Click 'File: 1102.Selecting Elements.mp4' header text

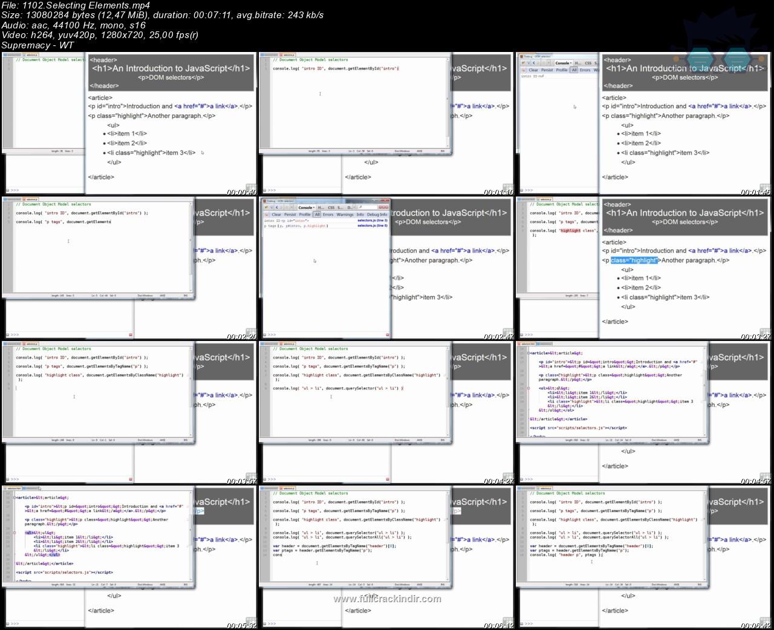[x=76, y=5]
